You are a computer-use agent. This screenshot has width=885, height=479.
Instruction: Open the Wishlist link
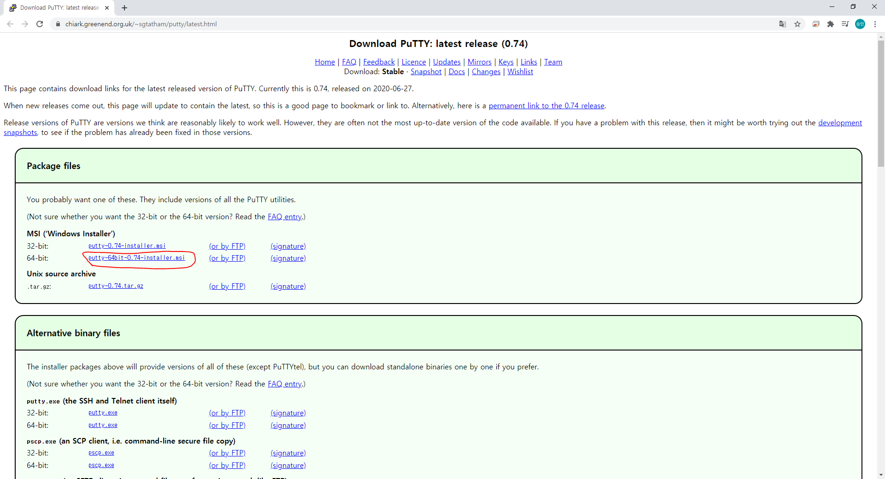[520, 71]
